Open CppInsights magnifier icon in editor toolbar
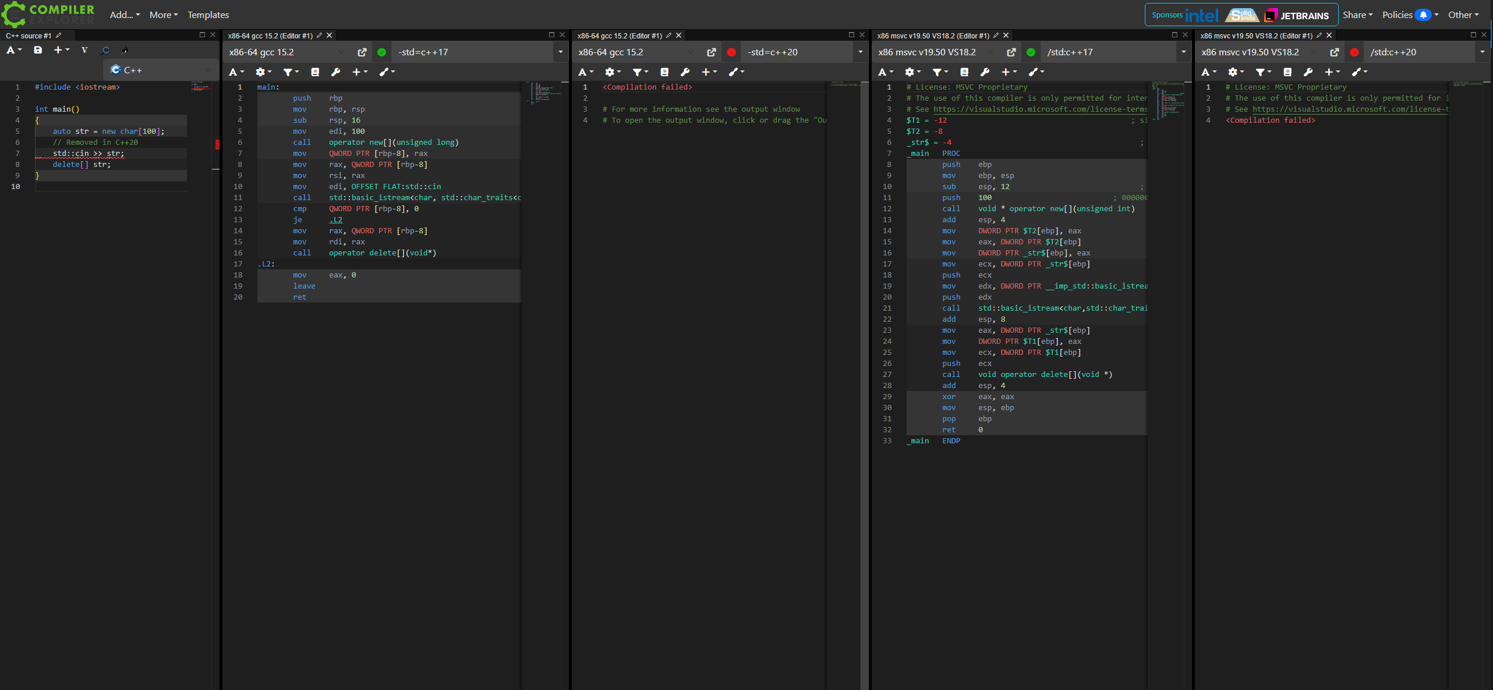Viewport: 1493px width, 690px height. [105, 51]
